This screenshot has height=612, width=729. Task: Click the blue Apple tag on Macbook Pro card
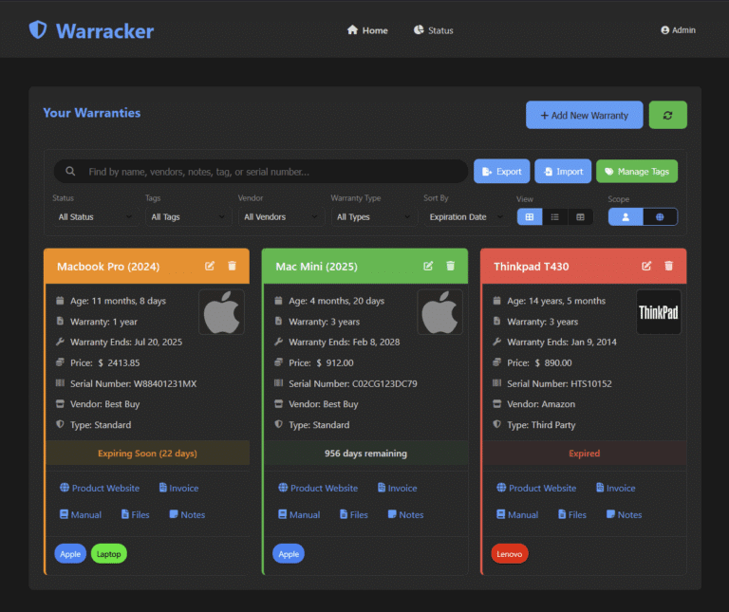pos(70,553)
